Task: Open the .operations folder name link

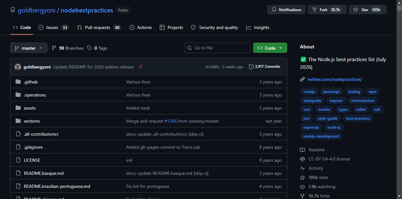Action: [35, 95]
